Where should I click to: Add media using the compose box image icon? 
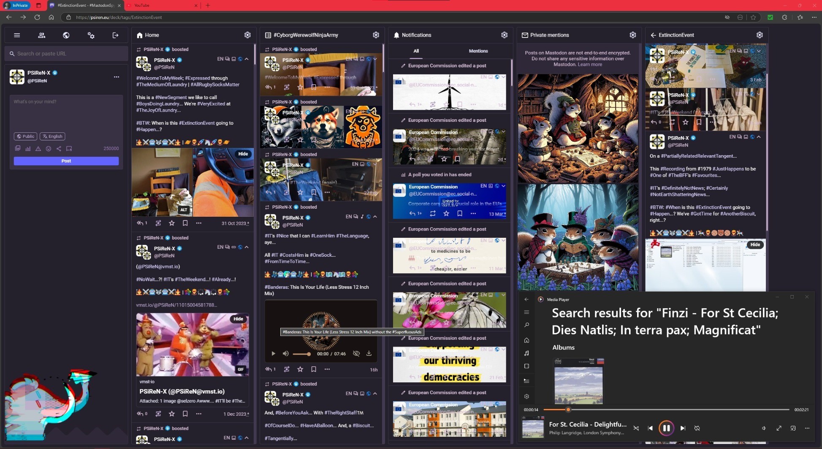(18, 148)
